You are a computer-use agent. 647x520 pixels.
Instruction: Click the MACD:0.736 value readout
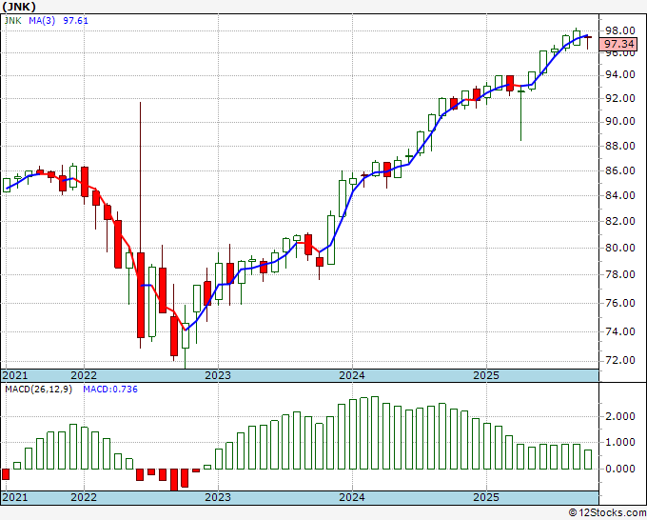110,390
